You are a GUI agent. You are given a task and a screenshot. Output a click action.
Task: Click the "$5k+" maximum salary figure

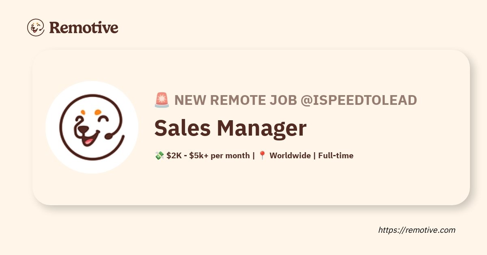pos(199,155)
